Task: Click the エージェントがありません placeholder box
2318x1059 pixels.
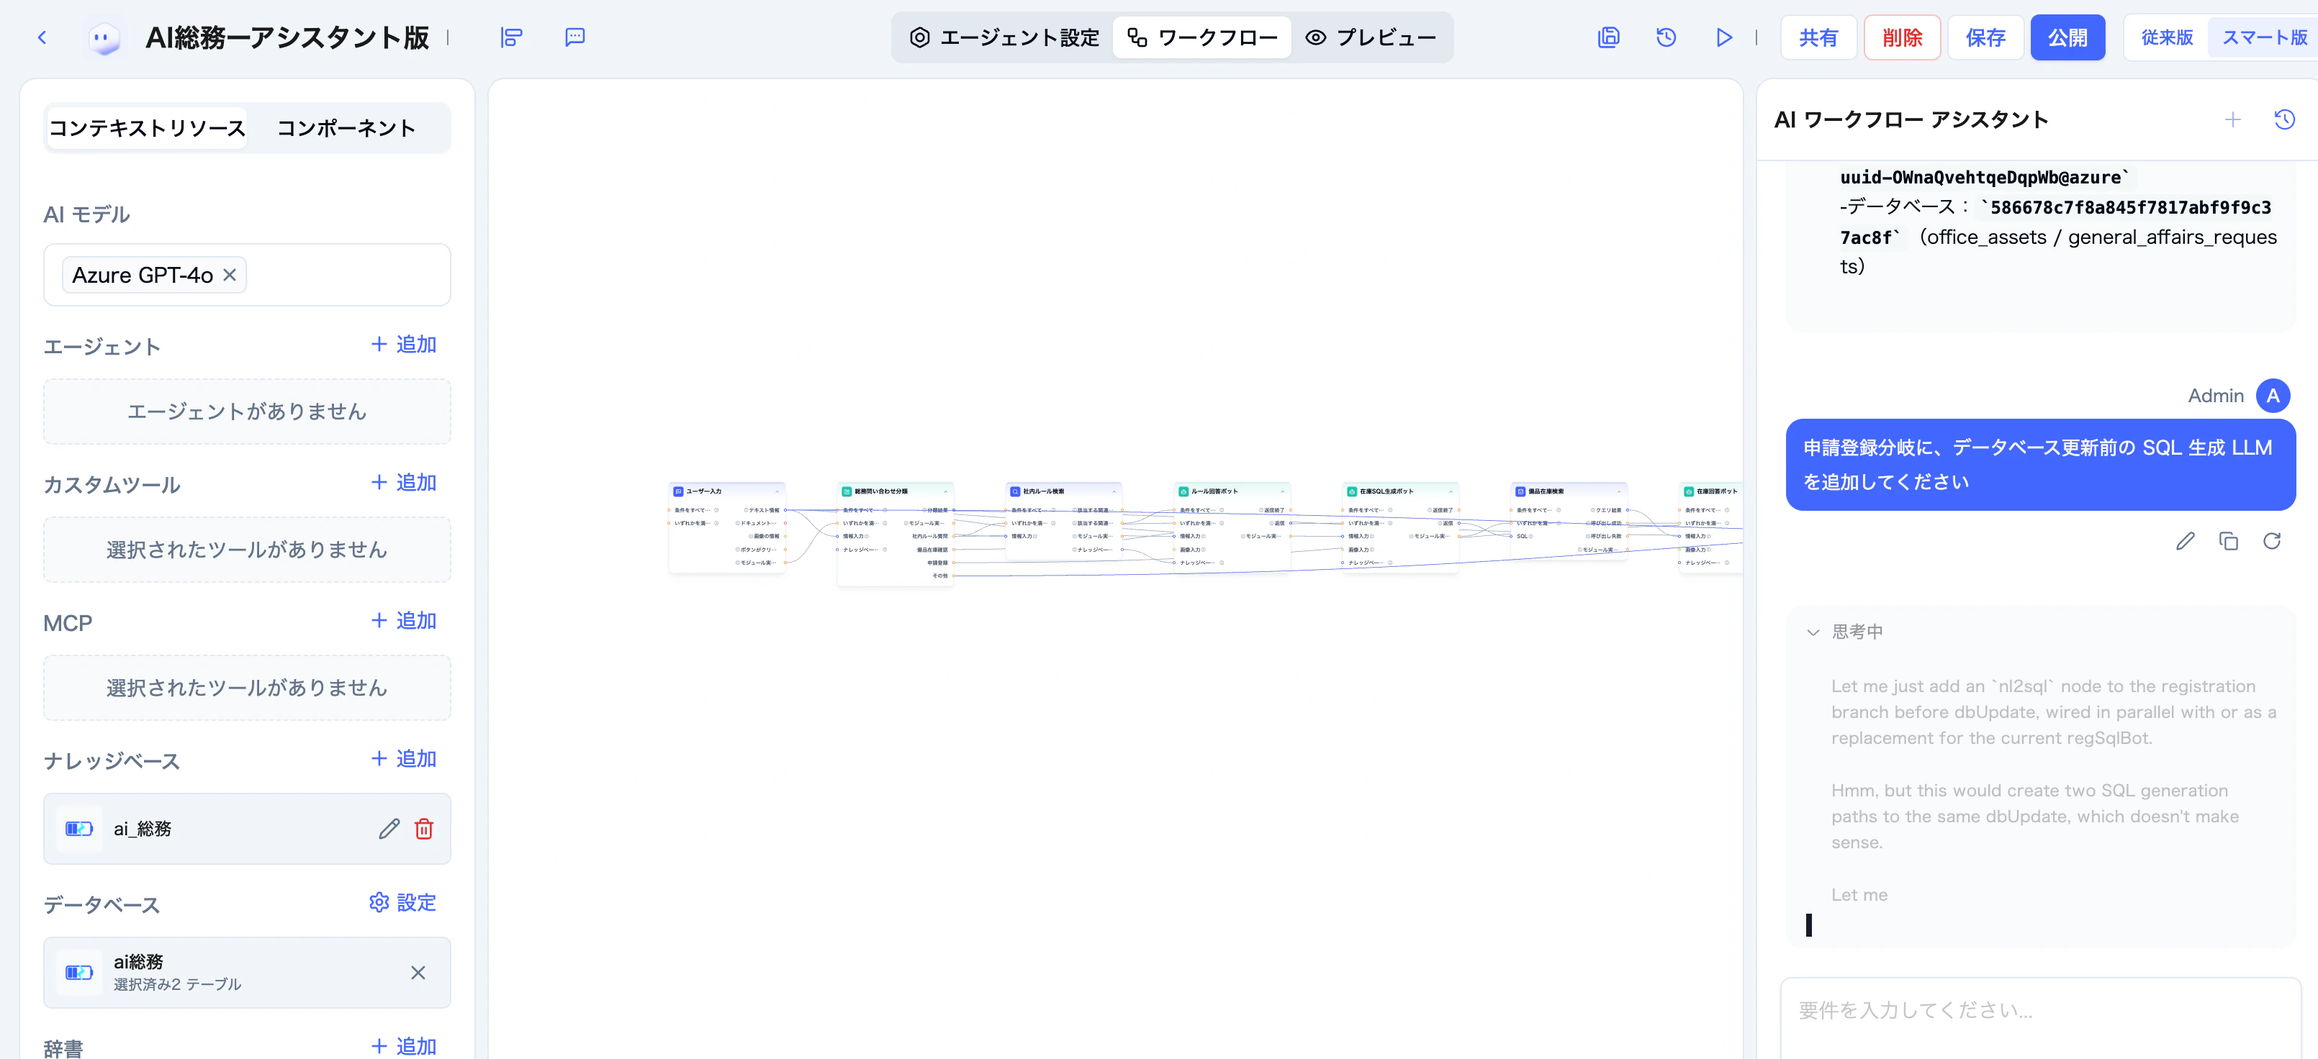Action: click(246, 412)
